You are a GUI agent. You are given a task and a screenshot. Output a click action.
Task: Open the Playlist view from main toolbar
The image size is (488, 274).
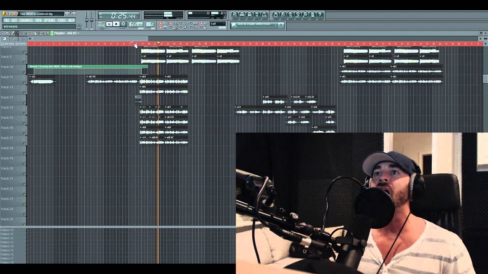[x=235, y=15]
